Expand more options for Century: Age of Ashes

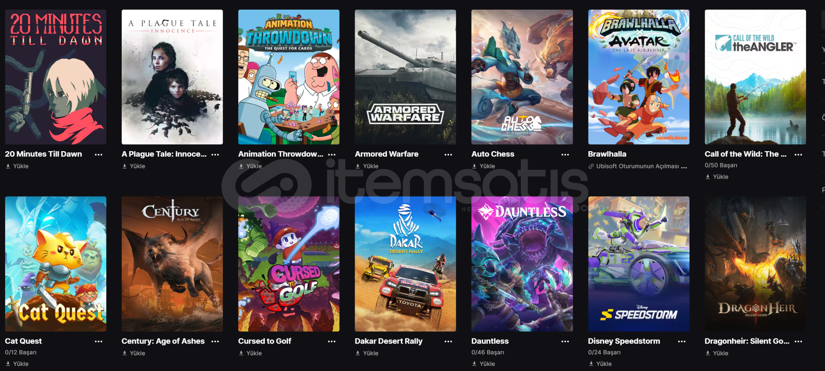(x=215, y=341)
